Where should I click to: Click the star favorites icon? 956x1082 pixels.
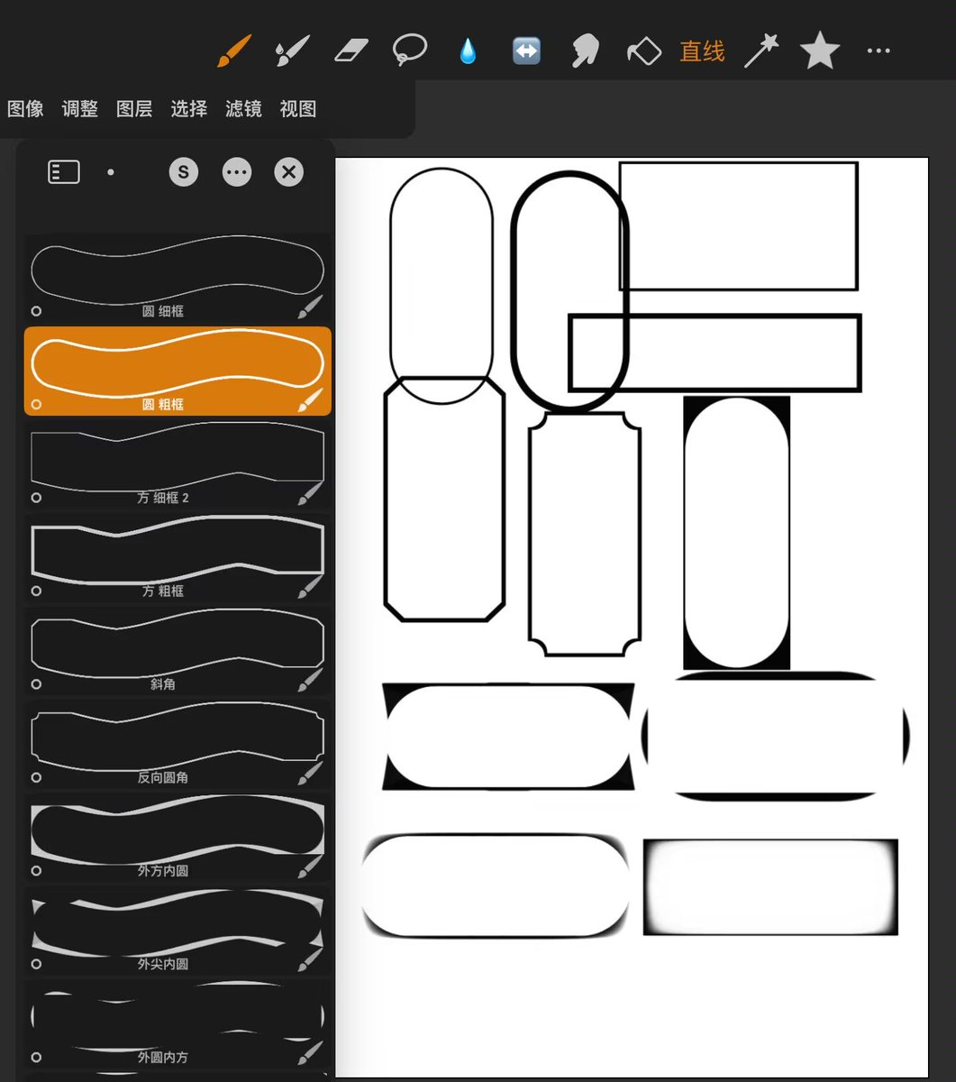click(820, 50)
